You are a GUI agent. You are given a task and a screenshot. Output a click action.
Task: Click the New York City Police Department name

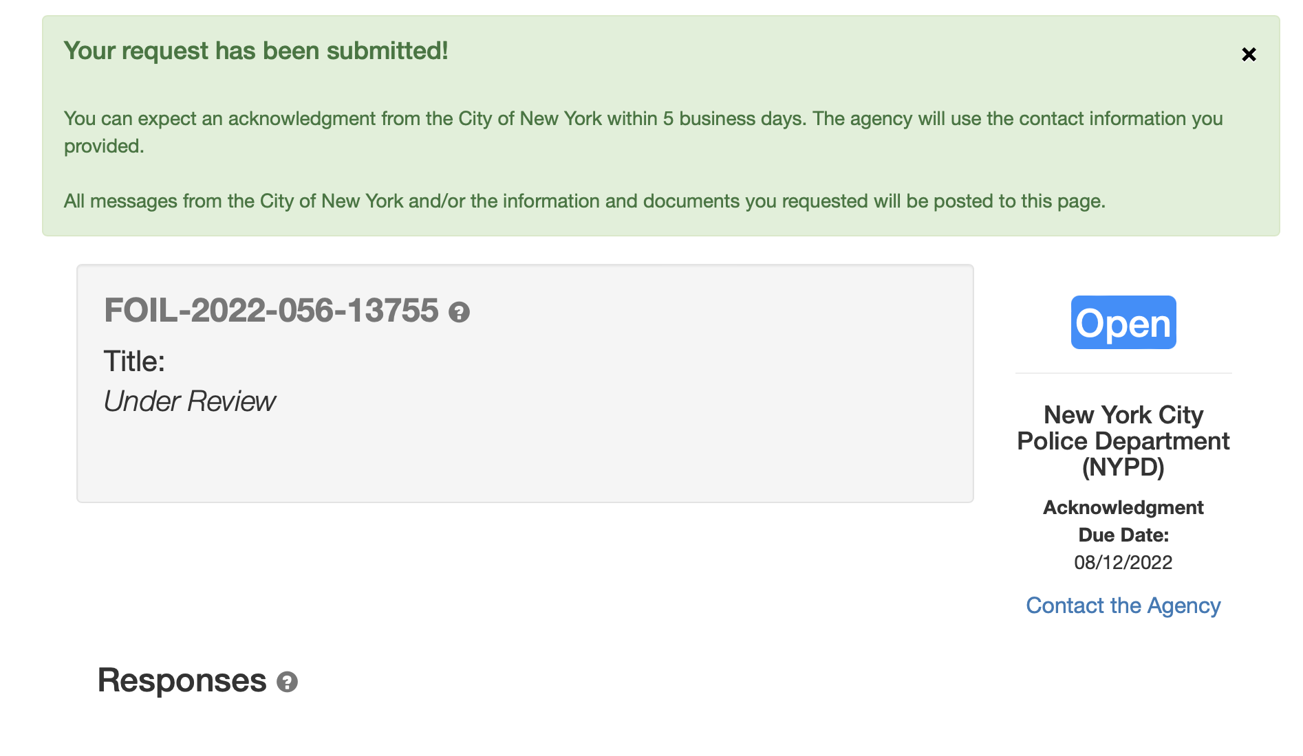1123,428
